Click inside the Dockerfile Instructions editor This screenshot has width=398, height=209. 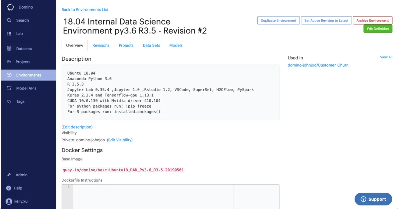click(x=153, y=196)
